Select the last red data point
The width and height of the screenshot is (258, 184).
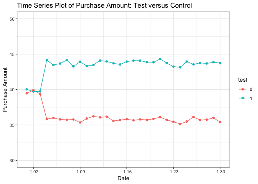[x=220, y=122]
